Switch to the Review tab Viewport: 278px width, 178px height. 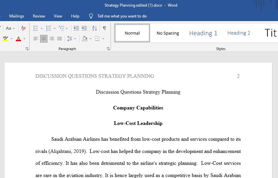[x=39, y=16]
